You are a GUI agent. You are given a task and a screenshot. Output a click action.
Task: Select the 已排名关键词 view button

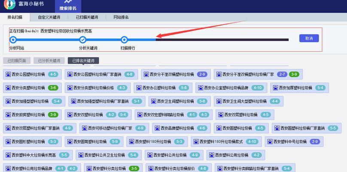coord(83,61)
